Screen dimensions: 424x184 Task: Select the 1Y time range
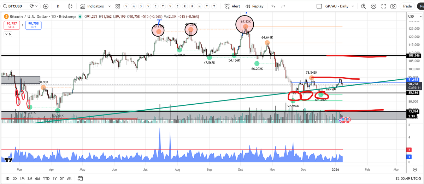(54, 178)
